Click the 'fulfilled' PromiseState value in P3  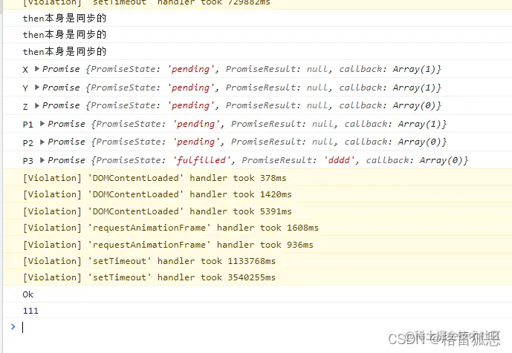coord(201,160)
